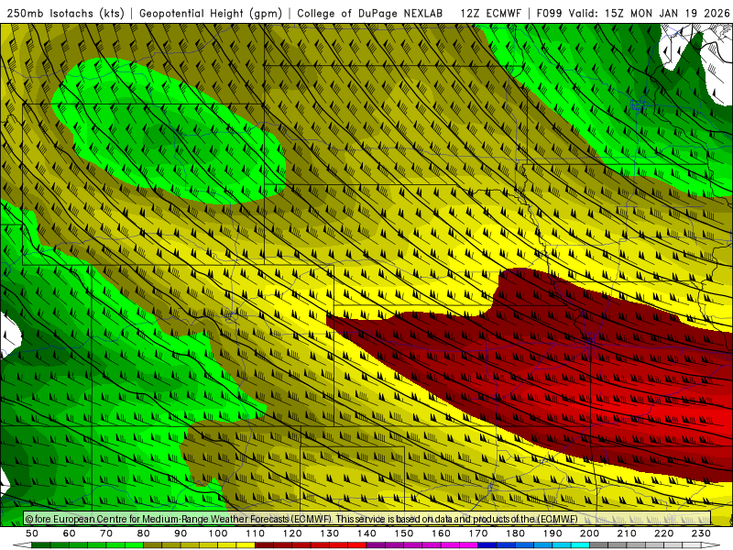This screenshot has width=733, height=550.
Task: Click the bright yellow color bar segment before 110
Action: point(246,545)
